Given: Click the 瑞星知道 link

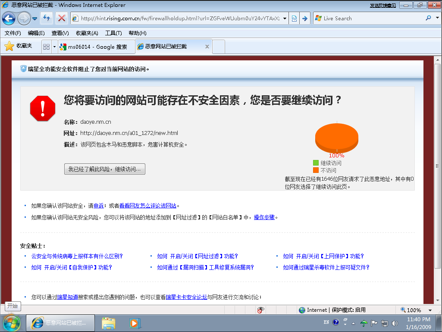Looking at the screenshot, I should click(67, 297).
